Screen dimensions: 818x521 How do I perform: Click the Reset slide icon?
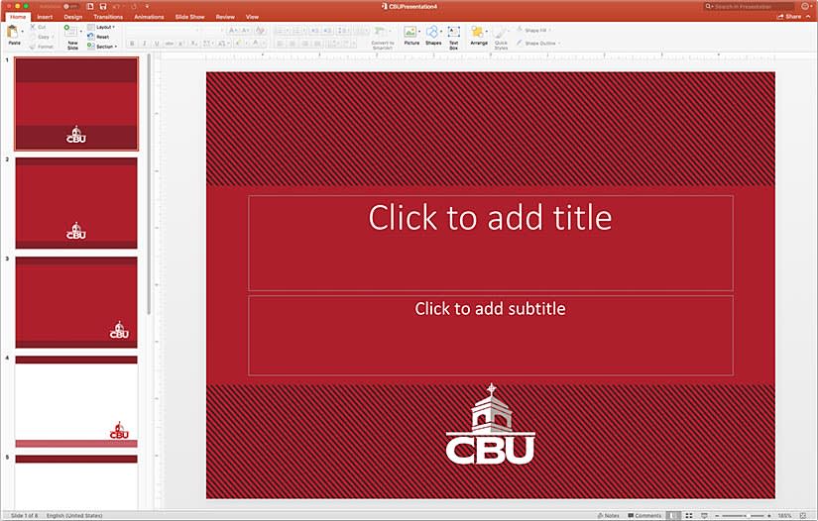point(91,37)
